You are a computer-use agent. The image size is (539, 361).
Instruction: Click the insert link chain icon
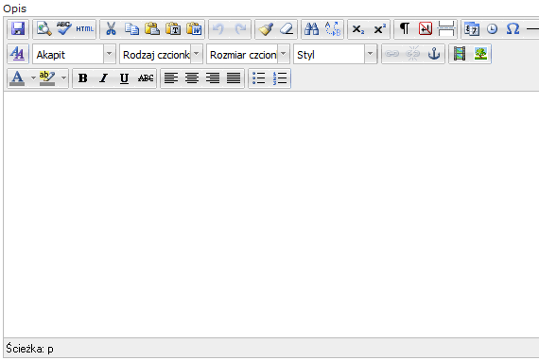(392, 54)
